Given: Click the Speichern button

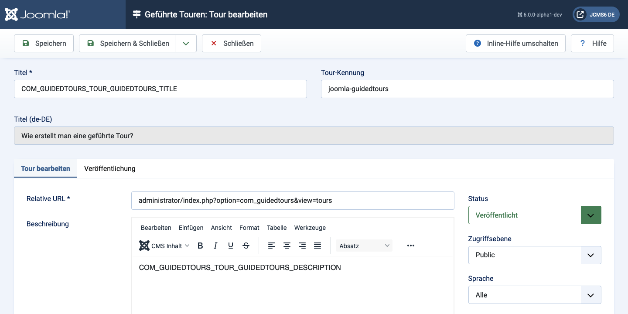Looking at the screenshot, I should coord(44,43).
